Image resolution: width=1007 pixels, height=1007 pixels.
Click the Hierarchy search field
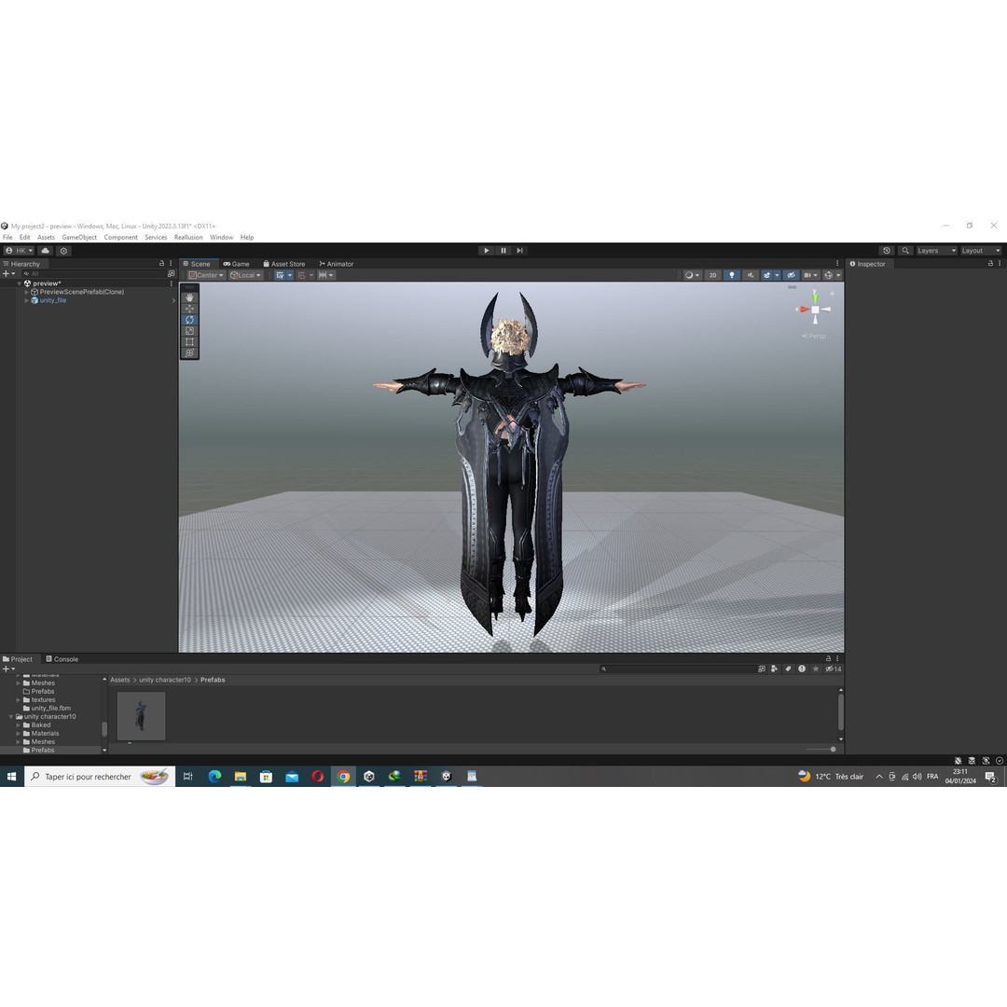pyautogui.click(x=94, y=273)
